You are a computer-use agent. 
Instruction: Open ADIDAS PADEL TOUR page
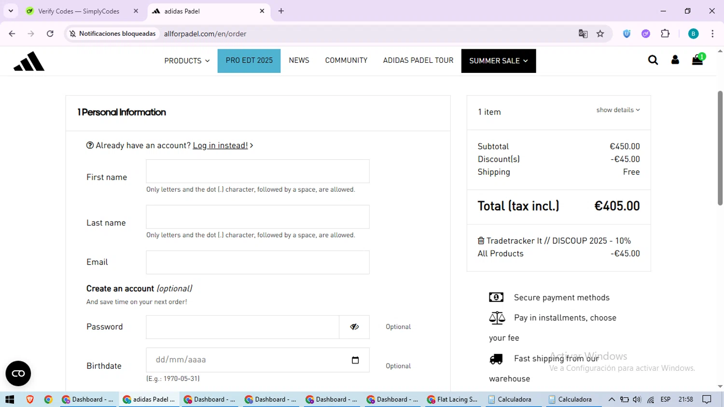pos(418,60)
